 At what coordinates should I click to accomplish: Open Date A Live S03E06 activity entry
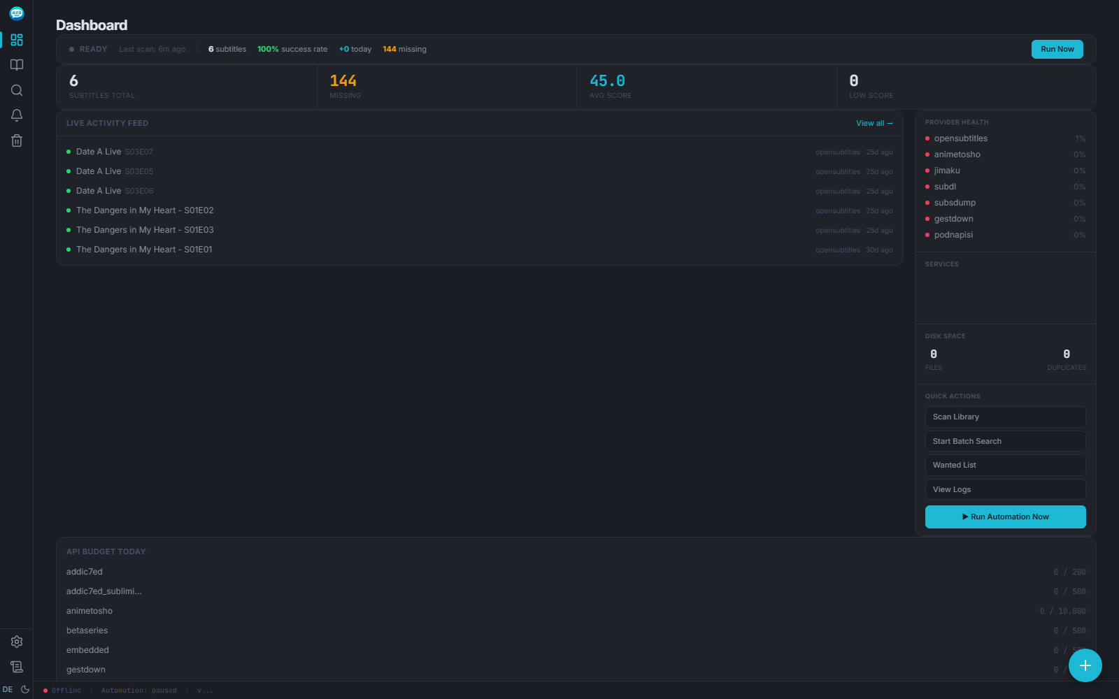(x=480, y=191)
